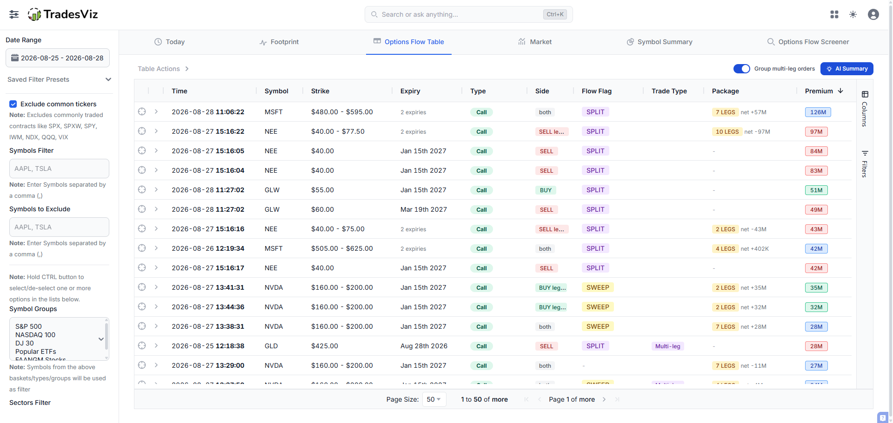
Task: Click the Symbols to Exclude input field
Action: coord(59,227)
